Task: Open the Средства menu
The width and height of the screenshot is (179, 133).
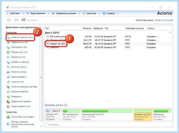Action: 91,13
